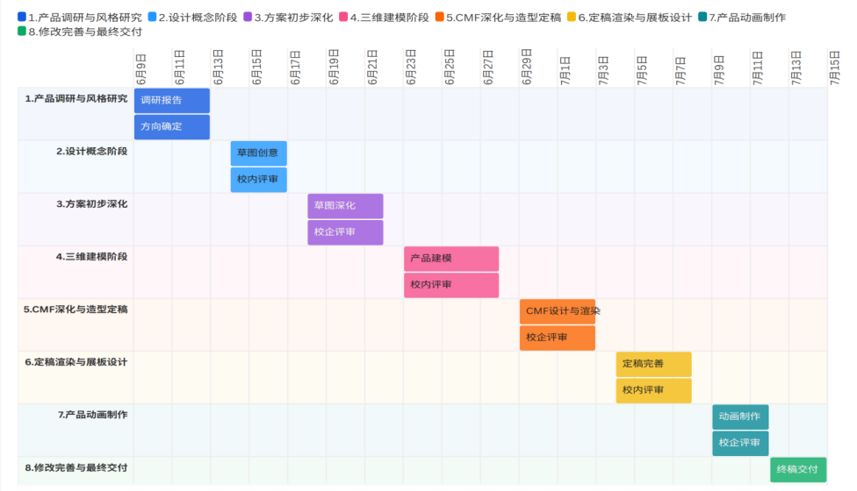This screenshot has width=857, height=491.
Task: Click the 7月5日 date header
Action: tap(642, 70)
